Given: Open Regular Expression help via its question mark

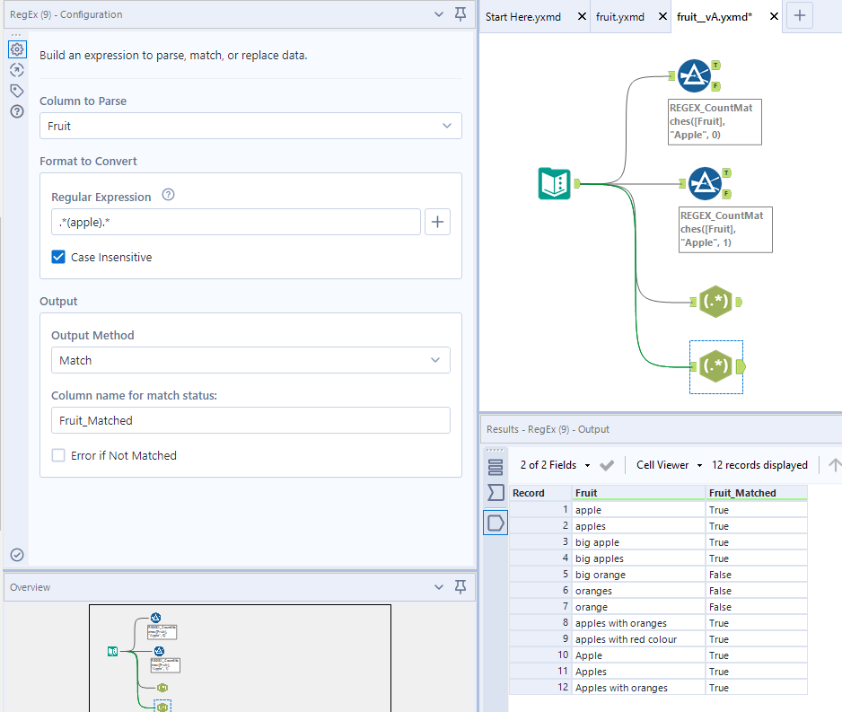Looking at the screenshot, I should pos(168,195).
